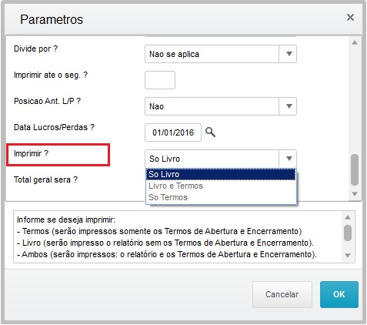The image size is (367, 325).
Task: Click the OK button
Action: [x=339, y=294]
